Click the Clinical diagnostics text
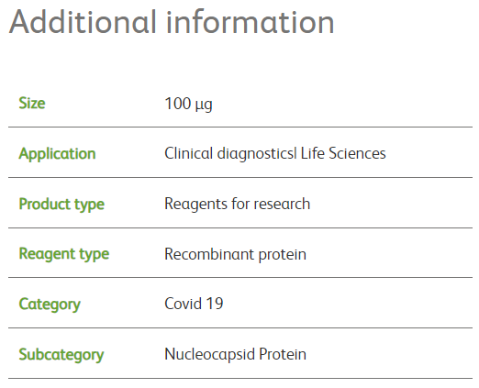The width and height of the screenshot is (479, 388). 228,153
